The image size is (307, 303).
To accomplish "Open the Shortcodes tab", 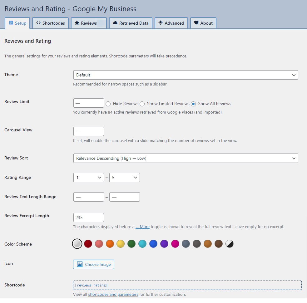I will [51, 23].
